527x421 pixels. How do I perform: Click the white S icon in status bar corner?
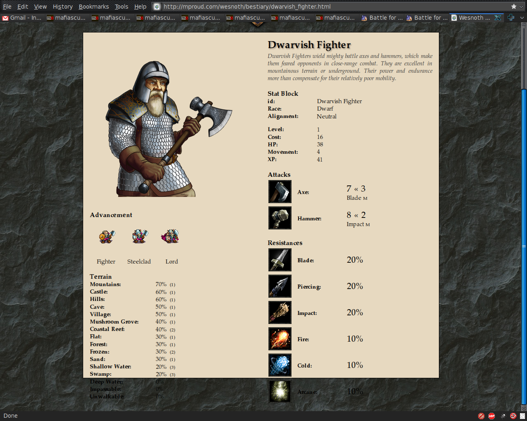coord(522,416)
